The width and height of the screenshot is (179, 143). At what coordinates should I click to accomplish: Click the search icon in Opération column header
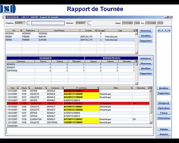click(x=46, y=88)
